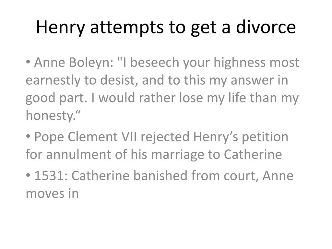332x249 pixels.
Task: Click the slide title "Henry attempts to get a divorce"
Action: (x=166, y=27)
